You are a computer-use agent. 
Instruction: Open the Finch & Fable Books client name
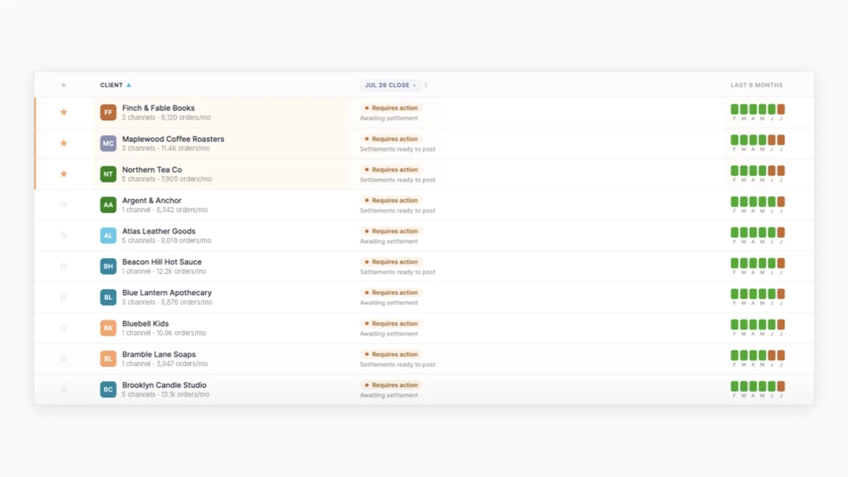pyautogui.click(x=158, y=108)
